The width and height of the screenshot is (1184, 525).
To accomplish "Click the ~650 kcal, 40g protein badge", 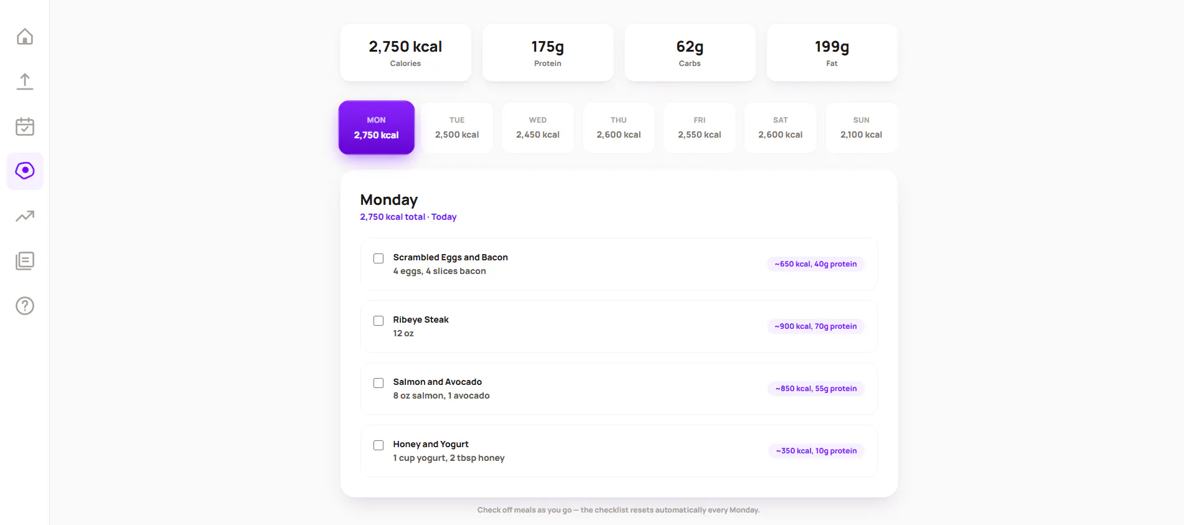I will pos(816,264).
